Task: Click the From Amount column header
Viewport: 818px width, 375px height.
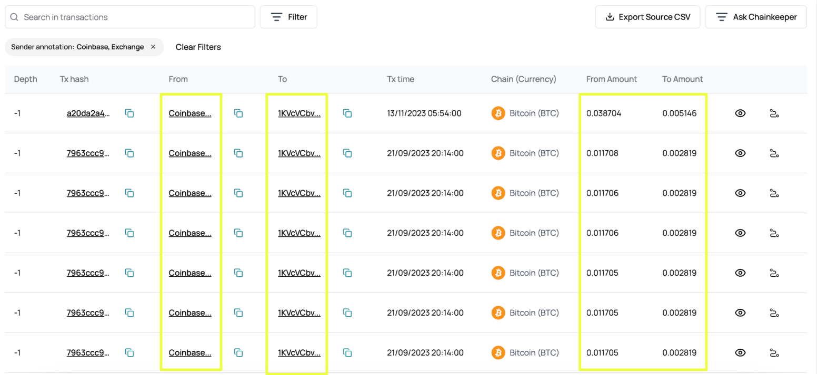Action: (611, 79)
